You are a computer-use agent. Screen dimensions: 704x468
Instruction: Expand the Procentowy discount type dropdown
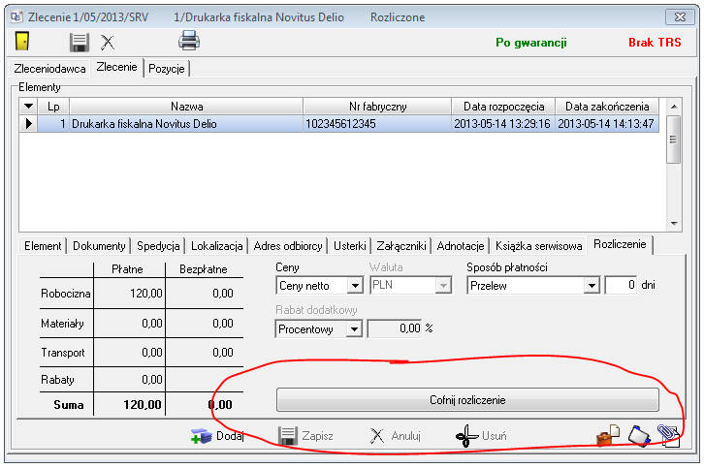[x=354, y=328]
